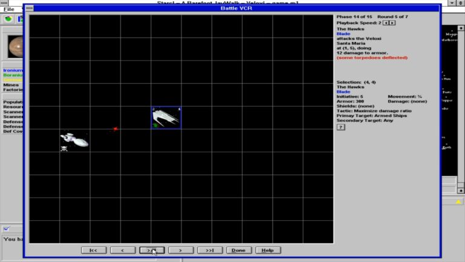Image resolution: width=465 pixels, height=262 pixels.
Task: Select the Blade ship token on the grid
Action: pos(166,118)
